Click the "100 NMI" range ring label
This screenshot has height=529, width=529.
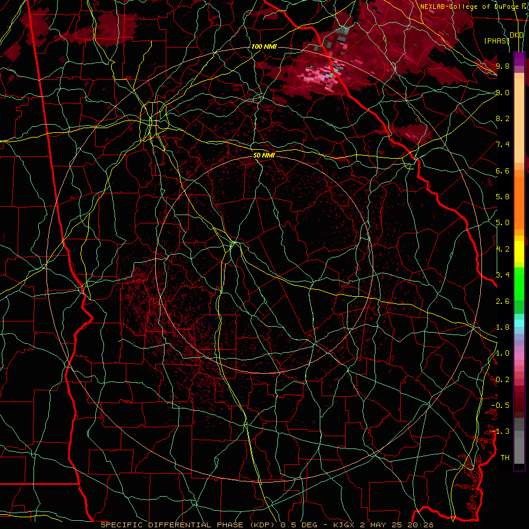264,46
